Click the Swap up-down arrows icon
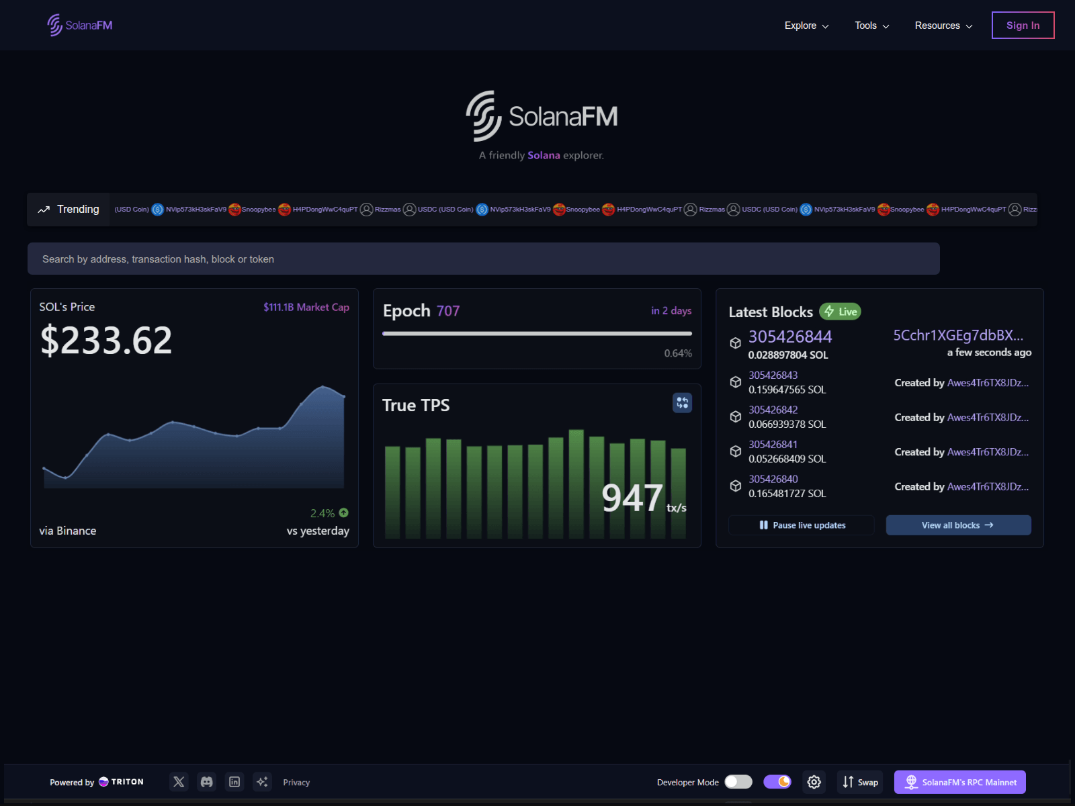The image size is (1075, 806). point(848,782)
